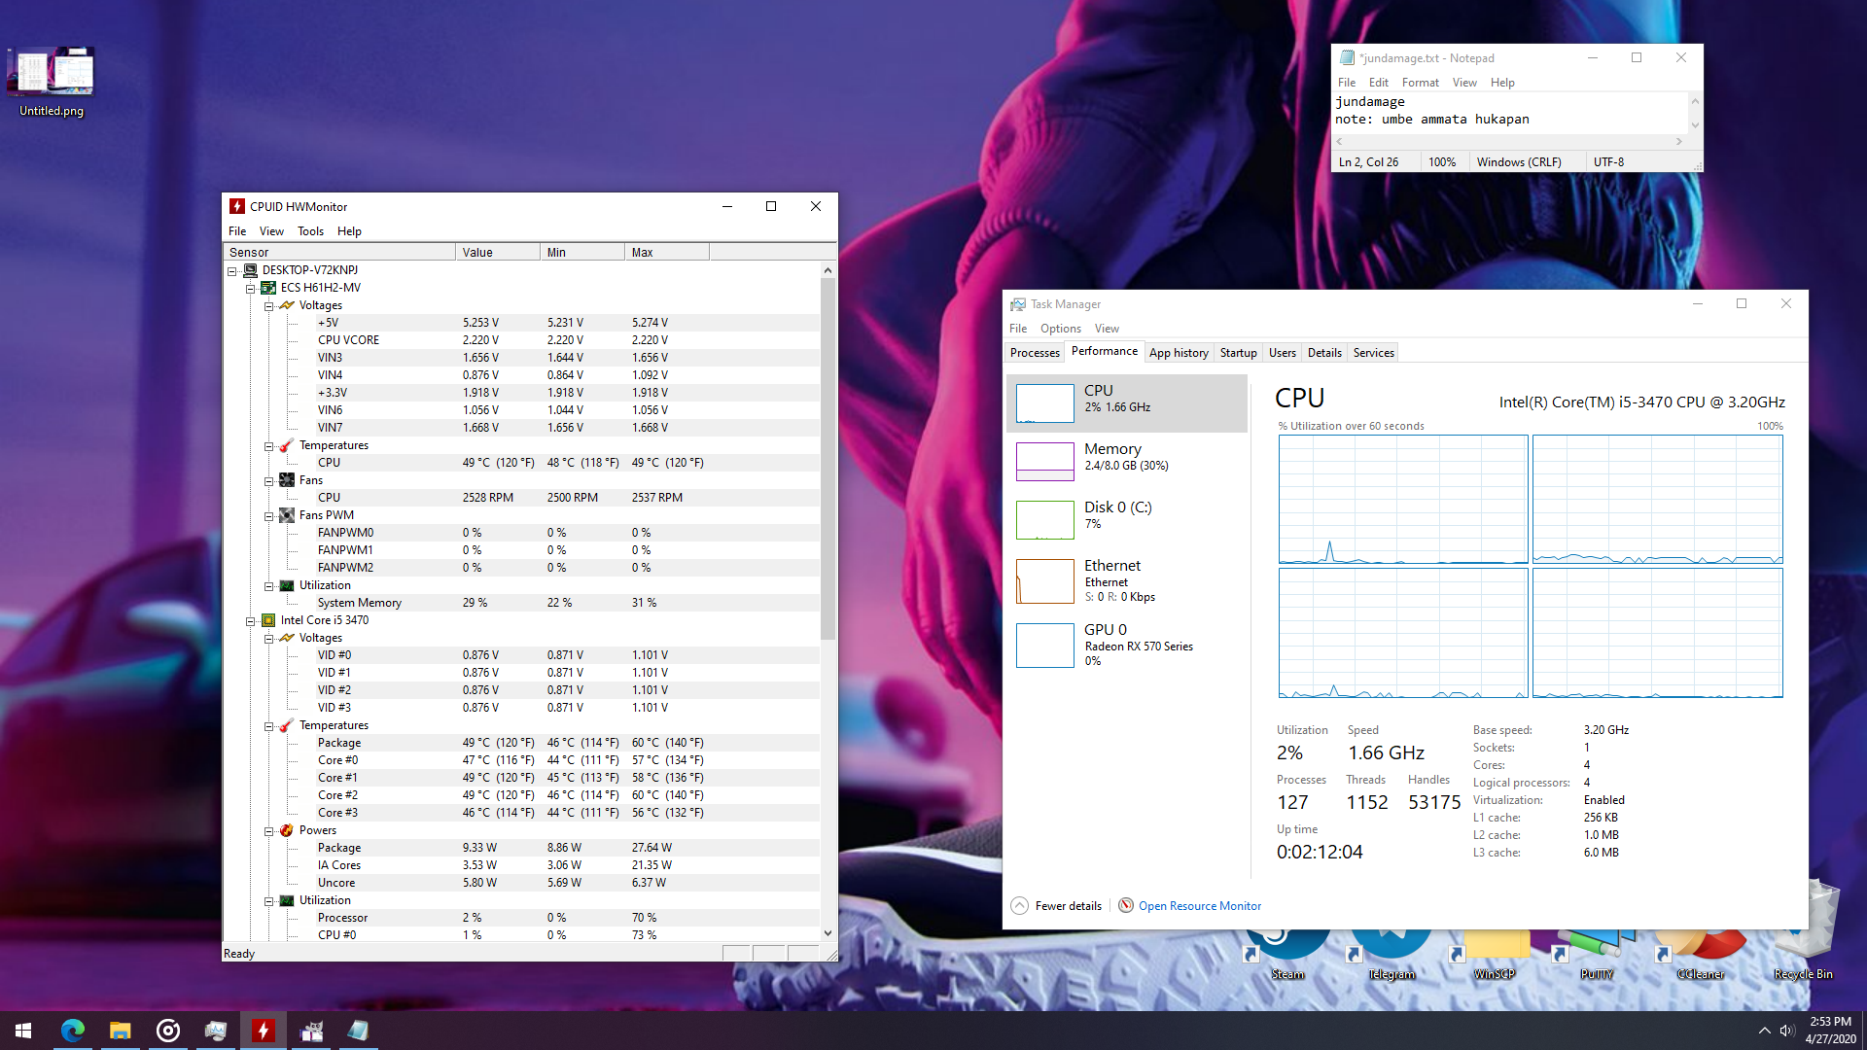The height and width of the screenshot is (1050, 1867).
Task: Show hidden system tray icons chevron
Action: coord(1764,1031)
